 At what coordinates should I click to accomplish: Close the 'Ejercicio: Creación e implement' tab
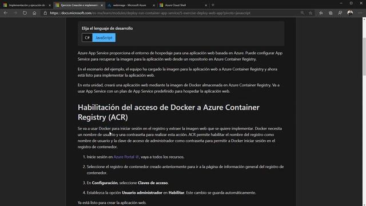[x=102, y=5]
